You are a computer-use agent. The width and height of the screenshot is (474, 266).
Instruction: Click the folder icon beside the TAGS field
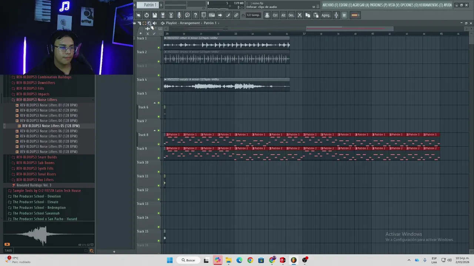click(x=86, y=250)
